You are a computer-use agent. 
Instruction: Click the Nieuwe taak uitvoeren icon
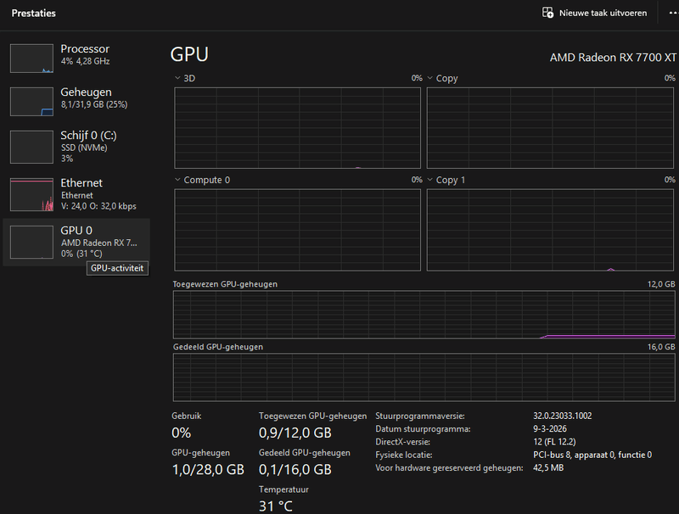(x=547, y=13)
